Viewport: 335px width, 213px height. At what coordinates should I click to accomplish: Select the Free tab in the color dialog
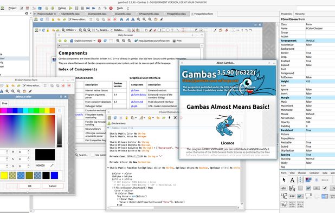coord(5,103)
